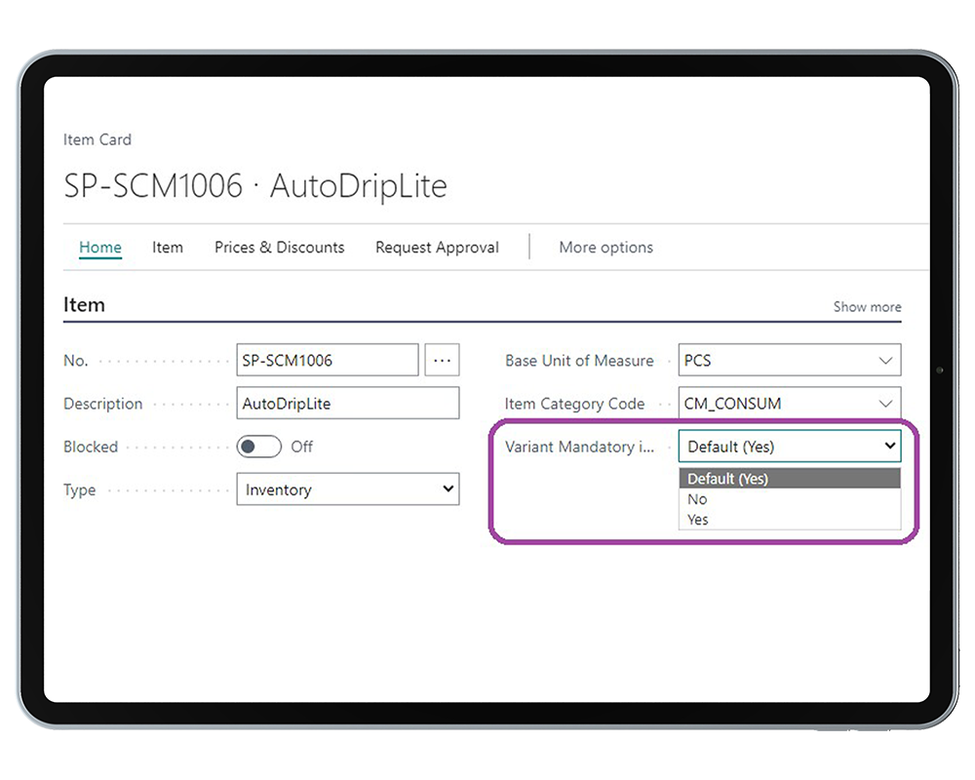Click into the No. input field
The width and height of the screenshot is (975, 780).
coord(327,361)
